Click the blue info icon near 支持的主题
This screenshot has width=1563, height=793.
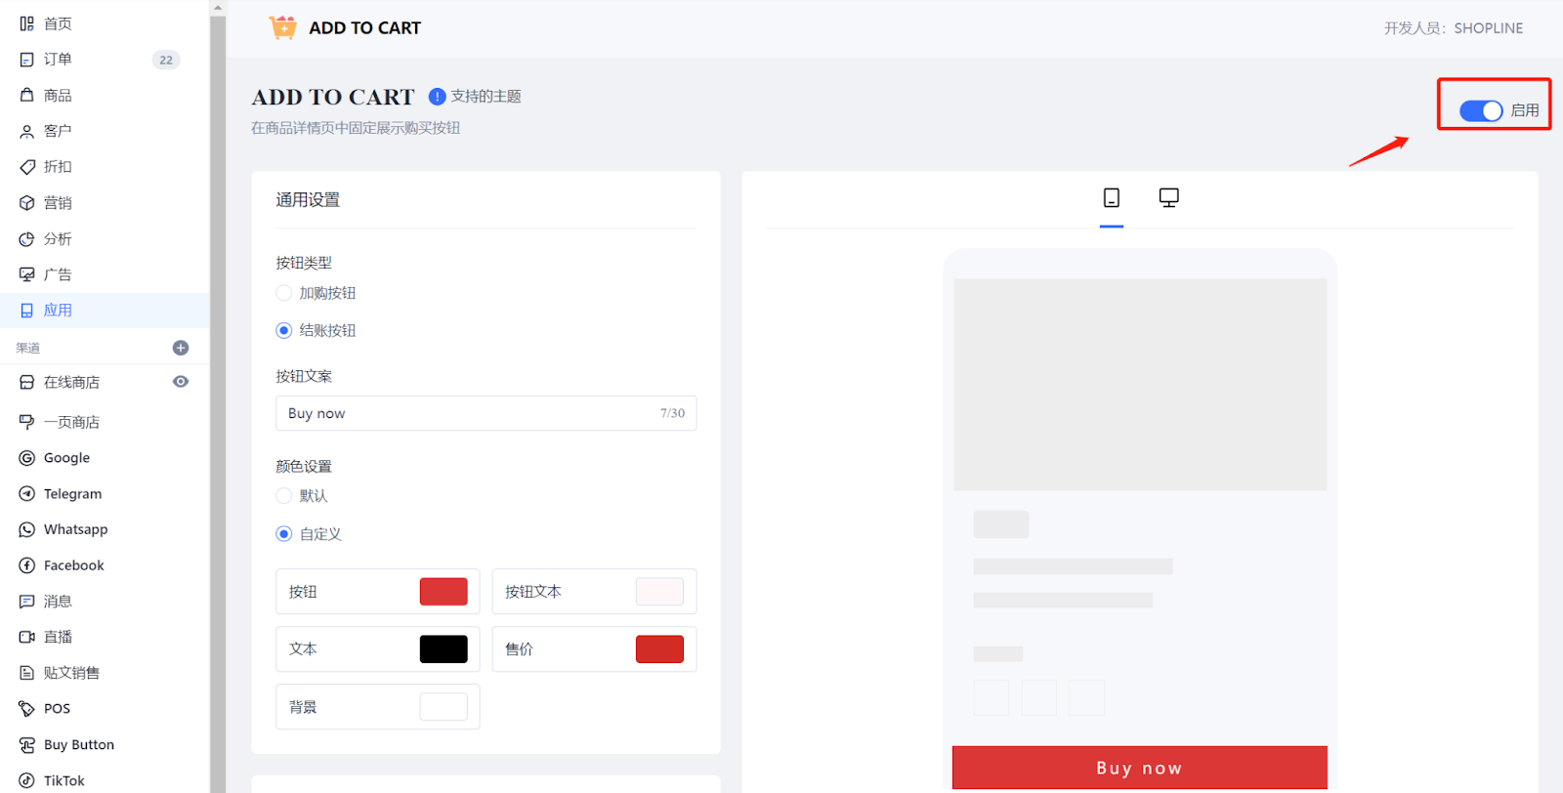coord(438,97)
